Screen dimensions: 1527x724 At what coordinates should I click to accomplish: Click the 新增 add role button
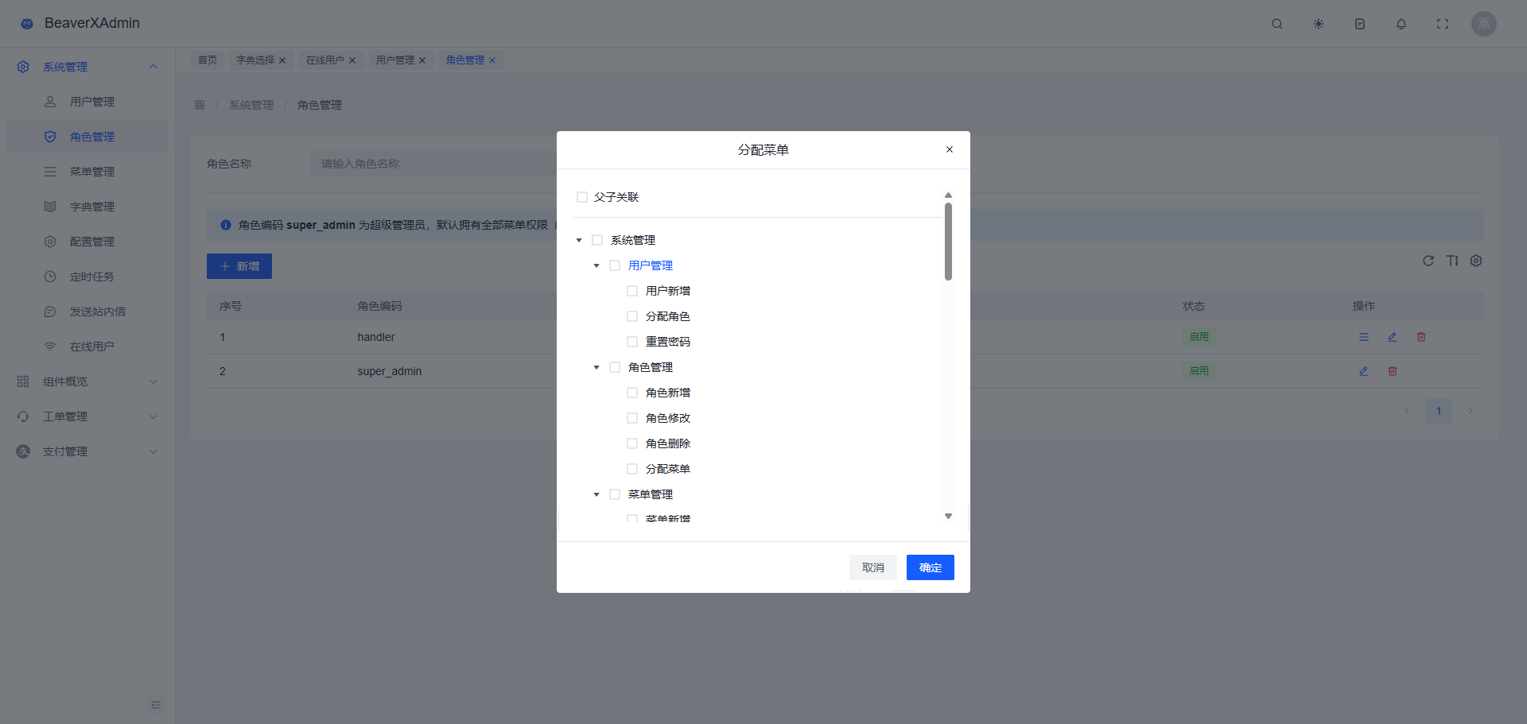(x=239, y=266)
